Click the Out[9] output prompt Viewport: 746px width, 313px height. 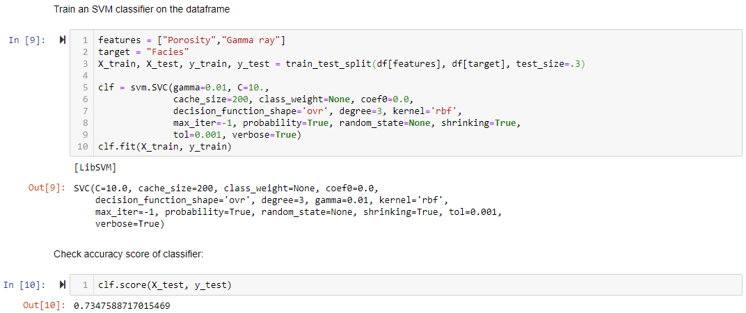(x=47, y=187)
